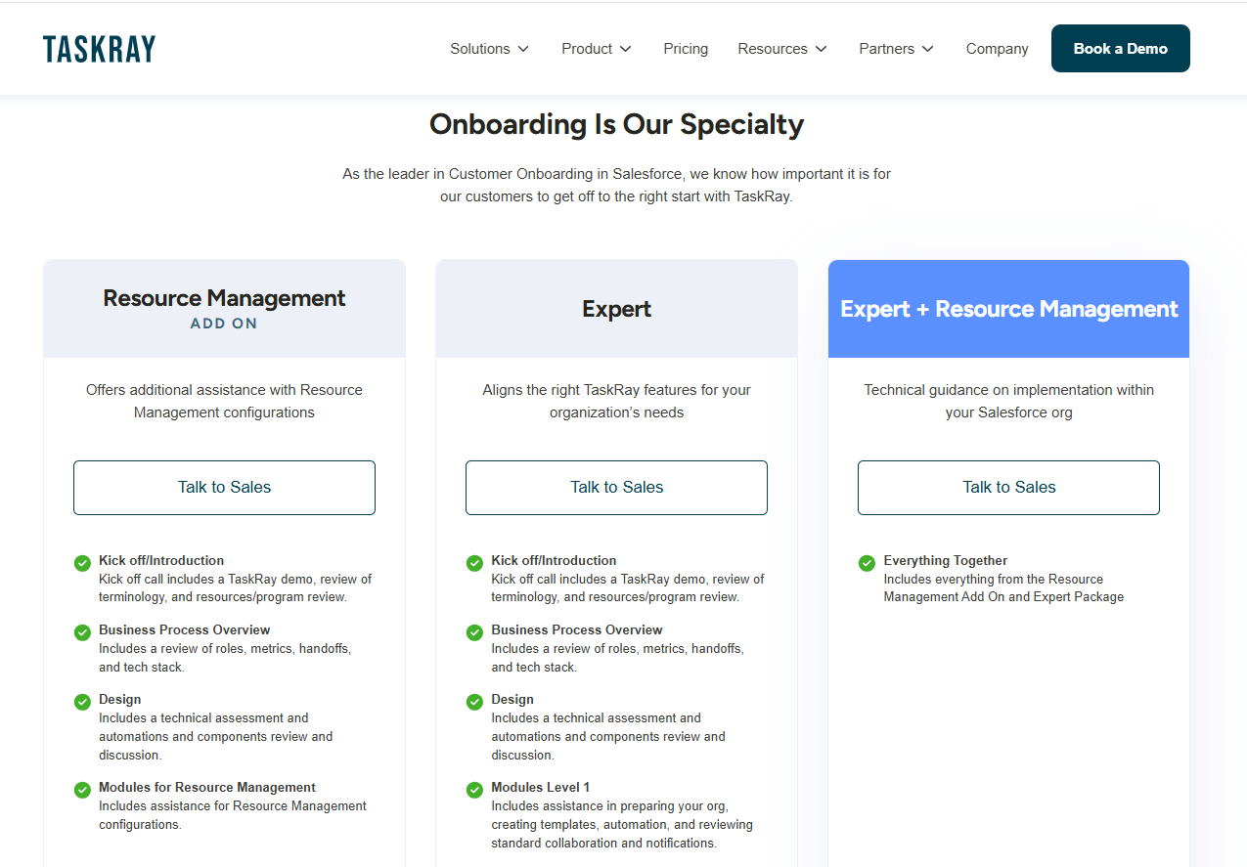Expand the Partners dropdown menu

[x=896, y=49]
